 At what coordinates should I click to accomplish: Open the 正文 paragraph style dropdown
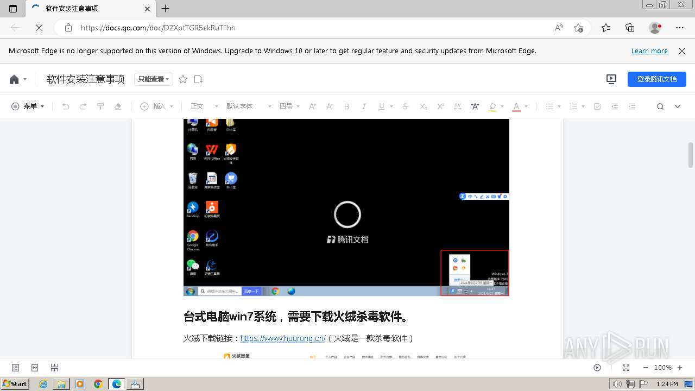204,106
